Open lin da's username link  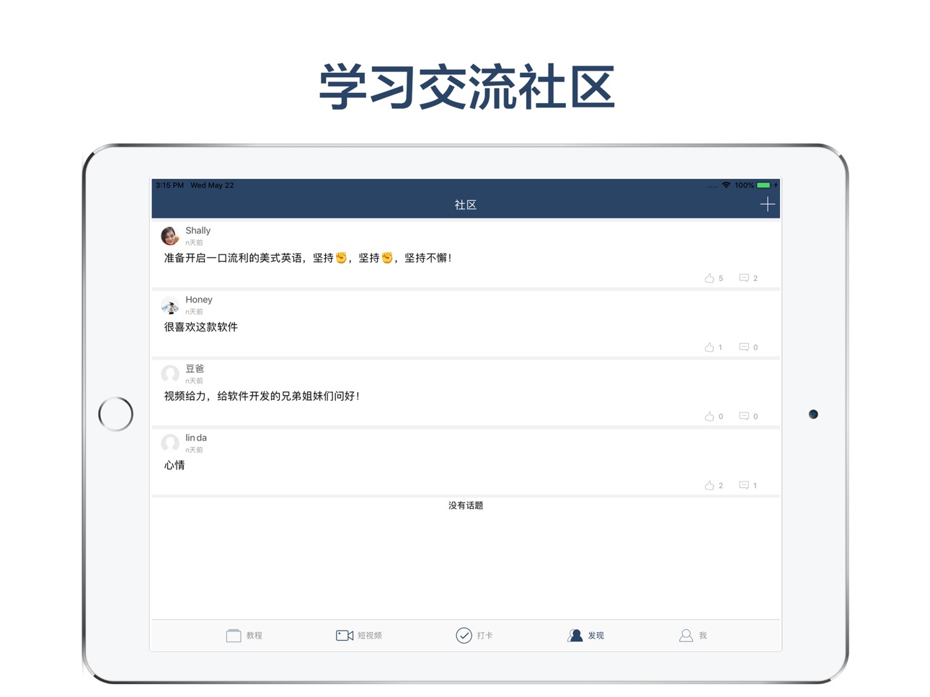(196, 438)
